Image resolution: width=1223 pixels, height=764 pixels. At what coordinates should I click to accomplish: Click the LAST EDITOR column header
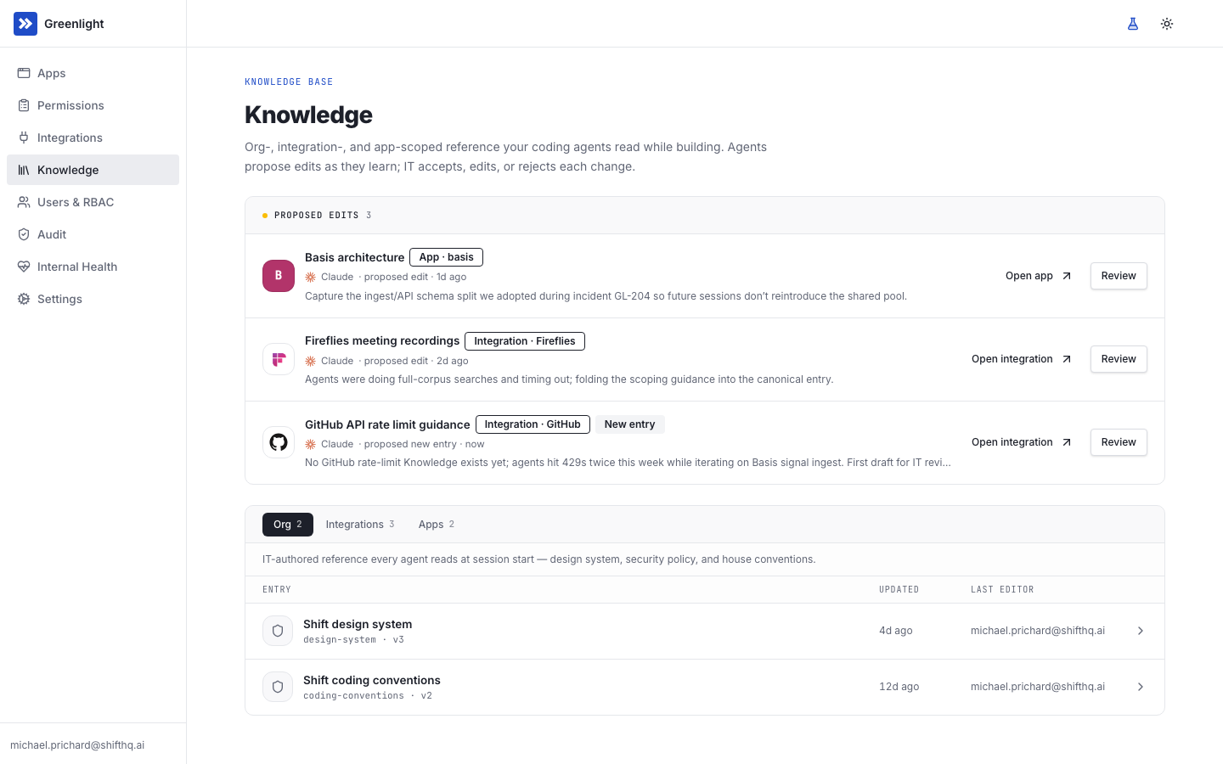pos(1002,589)
